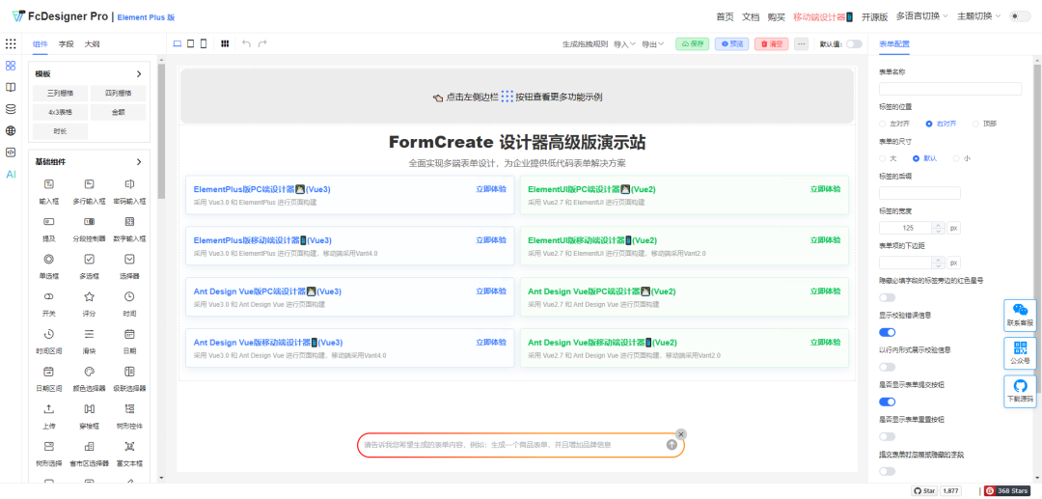Turn off the 显示校验错误信息 switch
Viewport: 1042px width, 499px height.
(887, 332)
